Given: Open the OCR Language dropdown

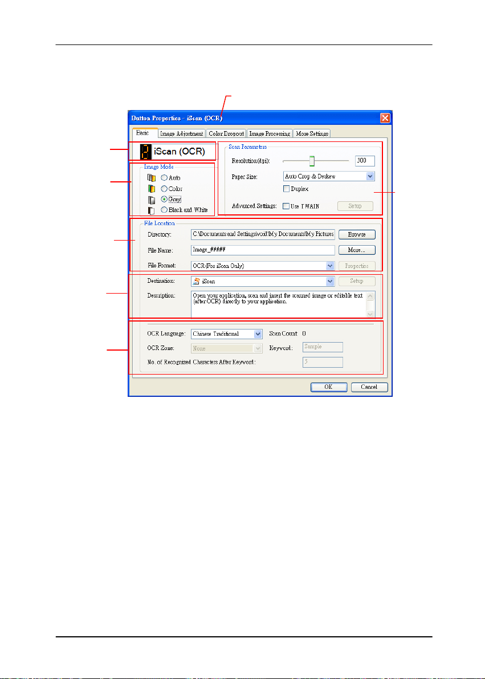Looking at the screenshot, I should click(258, 334).
